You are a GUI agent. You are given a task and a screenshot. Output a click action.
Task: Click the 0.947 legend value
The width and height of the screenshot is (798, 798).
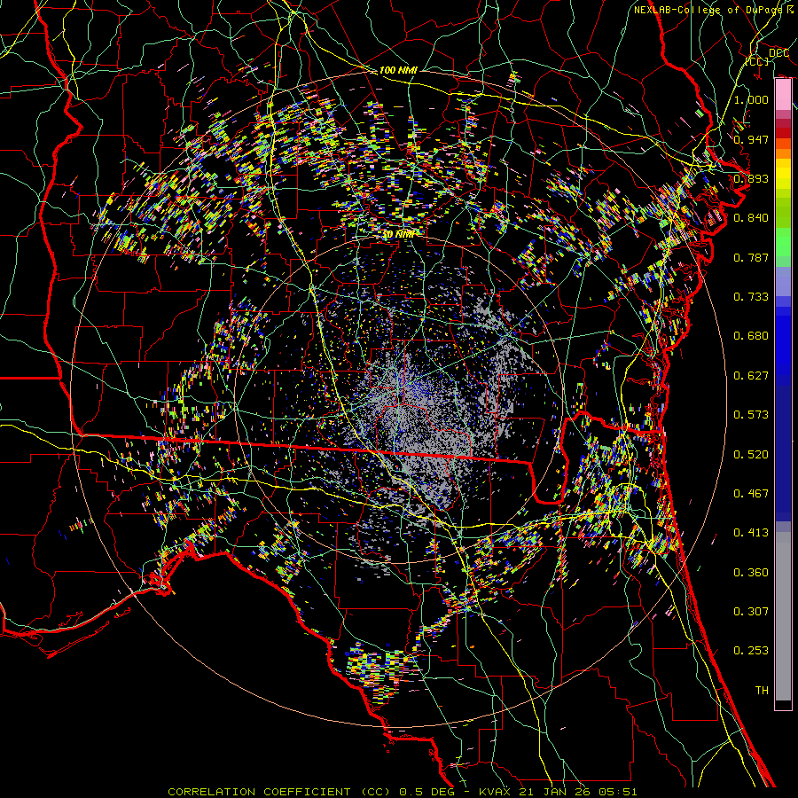[751, 139]
